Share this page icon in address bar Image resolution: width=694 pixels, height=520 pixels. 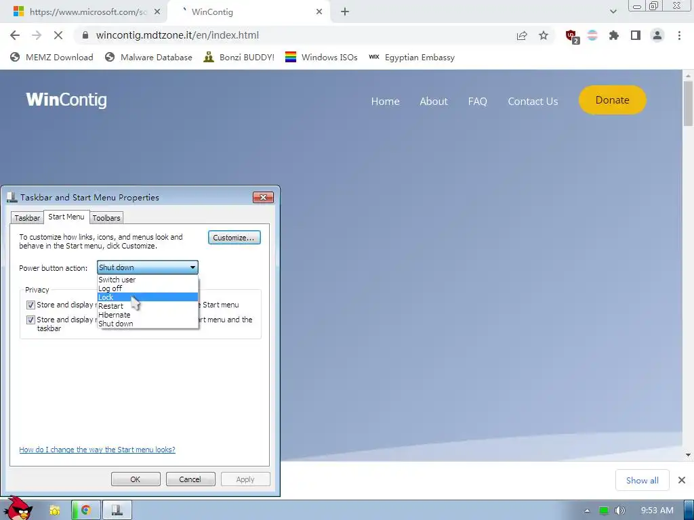point(522,36)
